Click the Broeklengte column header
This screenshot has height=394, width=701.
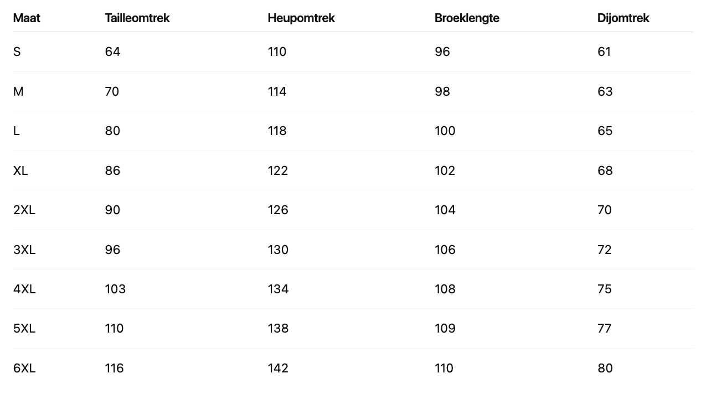(x=467, y=18)
